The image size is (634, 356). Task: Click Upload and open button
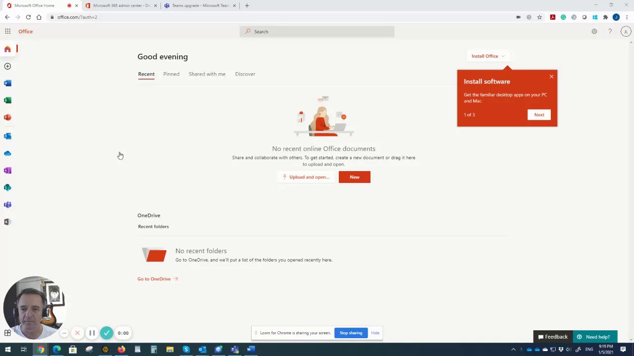306,177
